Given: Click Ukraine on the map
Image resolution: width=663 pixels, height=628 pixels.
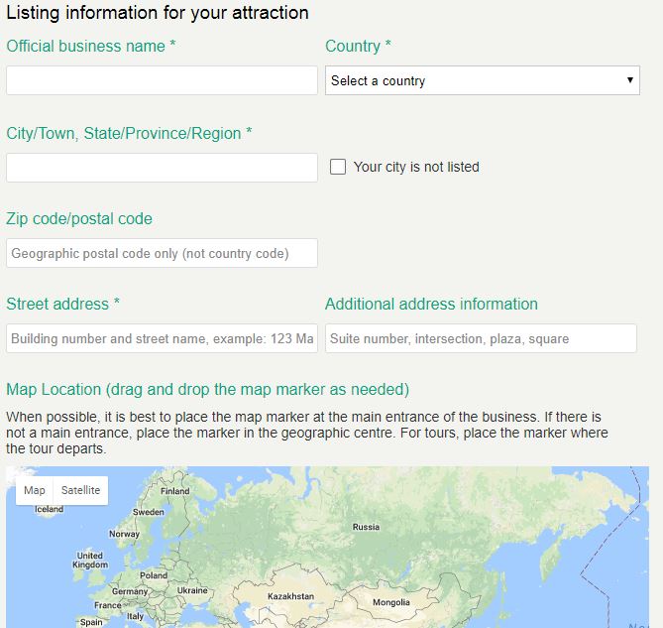Looking at the screenshot, I should coord(192,590).
